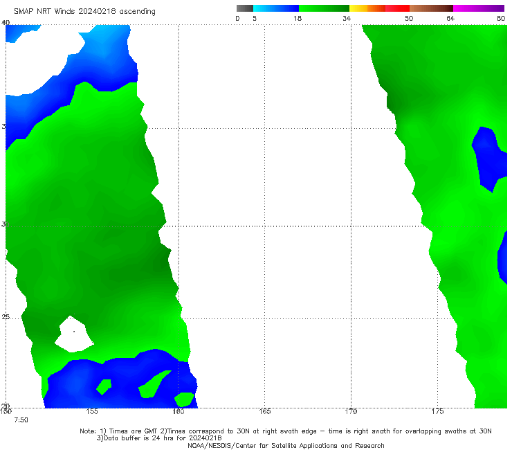Click the green segment of the color bar

[324, 8]
